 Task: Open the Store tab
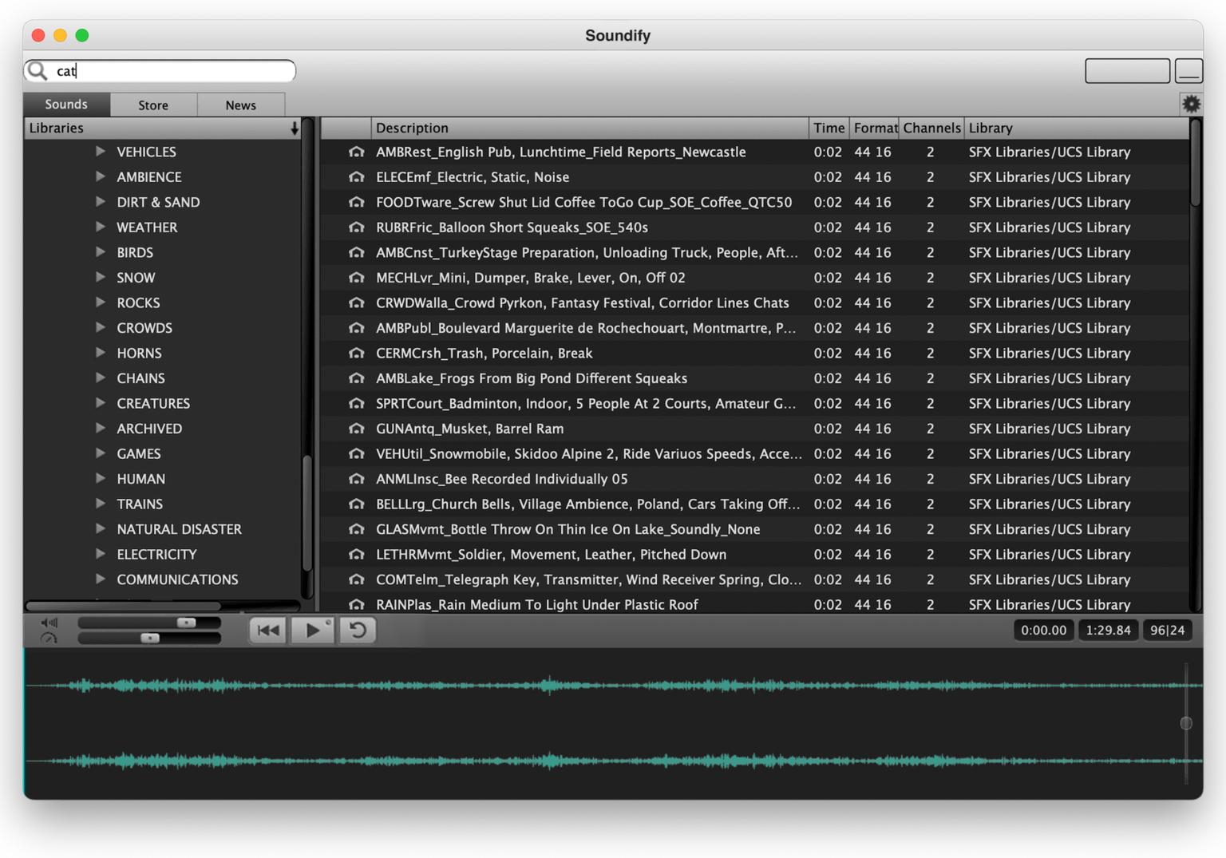[153, 105]
